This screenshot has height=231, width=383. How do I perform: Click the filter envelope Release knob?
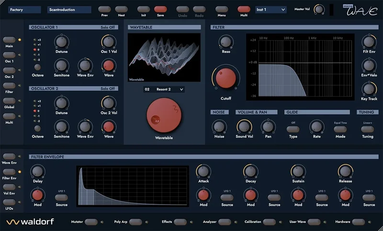pos(345,172)
